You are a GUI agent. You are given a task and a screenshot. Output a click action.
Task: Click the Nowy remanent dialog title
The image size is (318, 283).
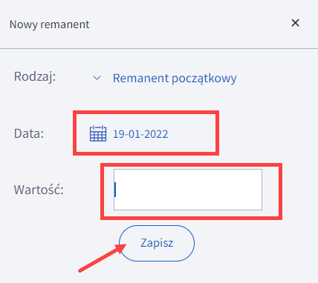(x=49, y=24)
